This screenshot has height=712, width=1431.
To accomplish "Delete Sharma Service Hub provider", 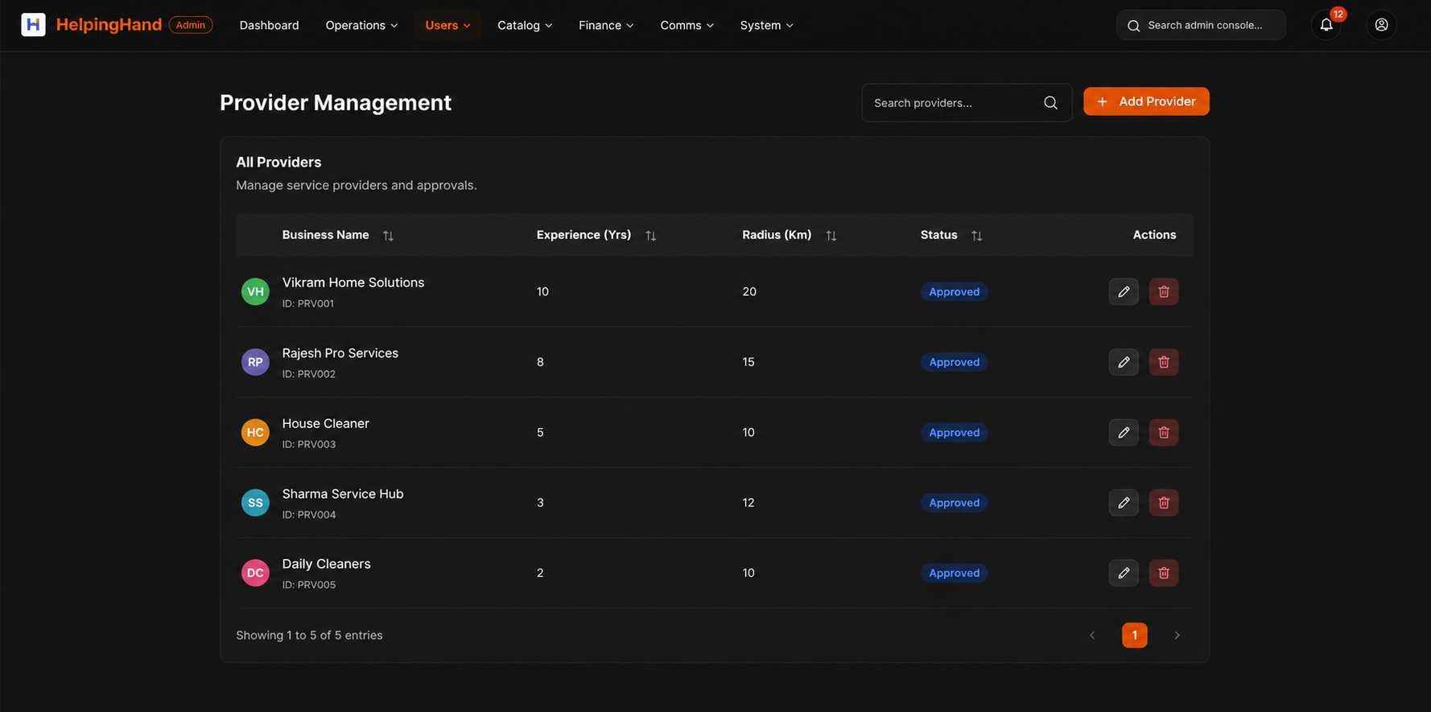I will 1164,503.
